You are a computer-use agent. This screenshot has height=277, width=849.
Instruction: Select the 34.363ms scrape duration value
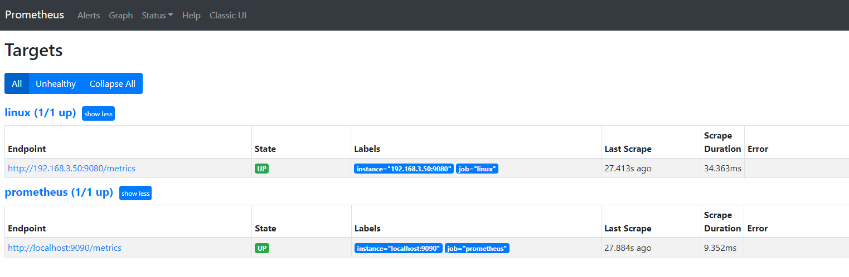722,168
